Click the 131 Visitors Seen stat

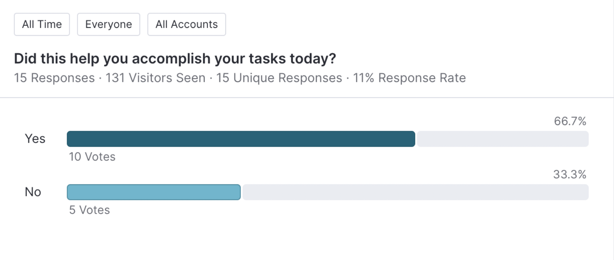(155, 78)
